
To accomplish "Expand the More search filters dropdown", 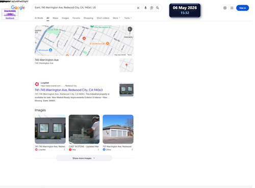I will click(116, 18).
